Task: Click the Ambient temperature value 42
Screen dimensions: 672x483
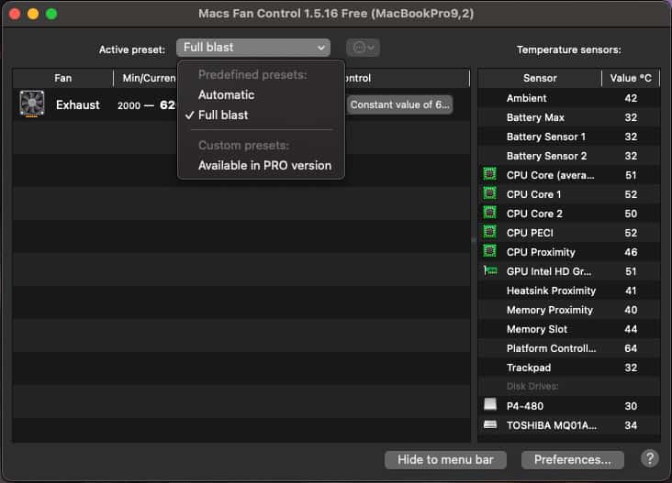Action: click(631, 98)
